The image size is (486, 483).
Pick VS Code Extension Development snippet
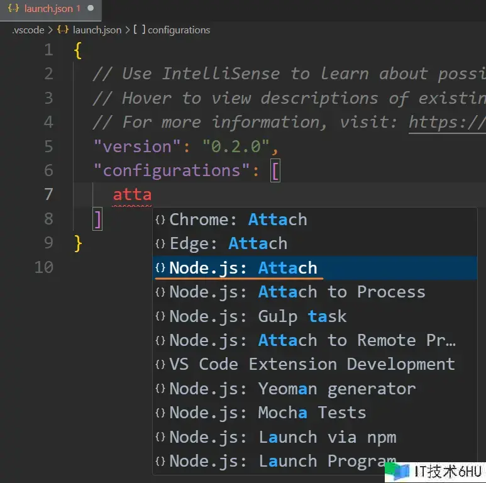pos(312,365)
